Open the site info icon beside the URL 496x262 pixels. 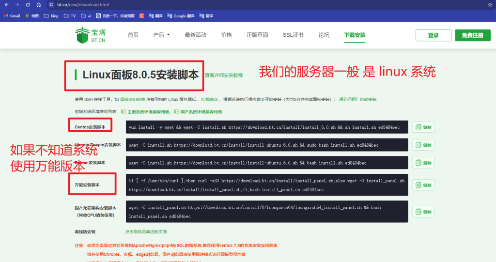[51, 4]
